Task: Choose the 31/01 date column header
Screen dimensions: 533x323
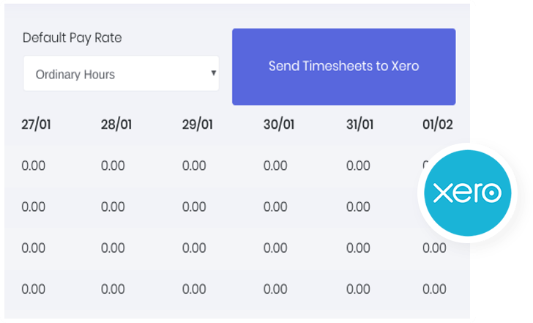Action: pyautogui.click(x=361, y=125)
